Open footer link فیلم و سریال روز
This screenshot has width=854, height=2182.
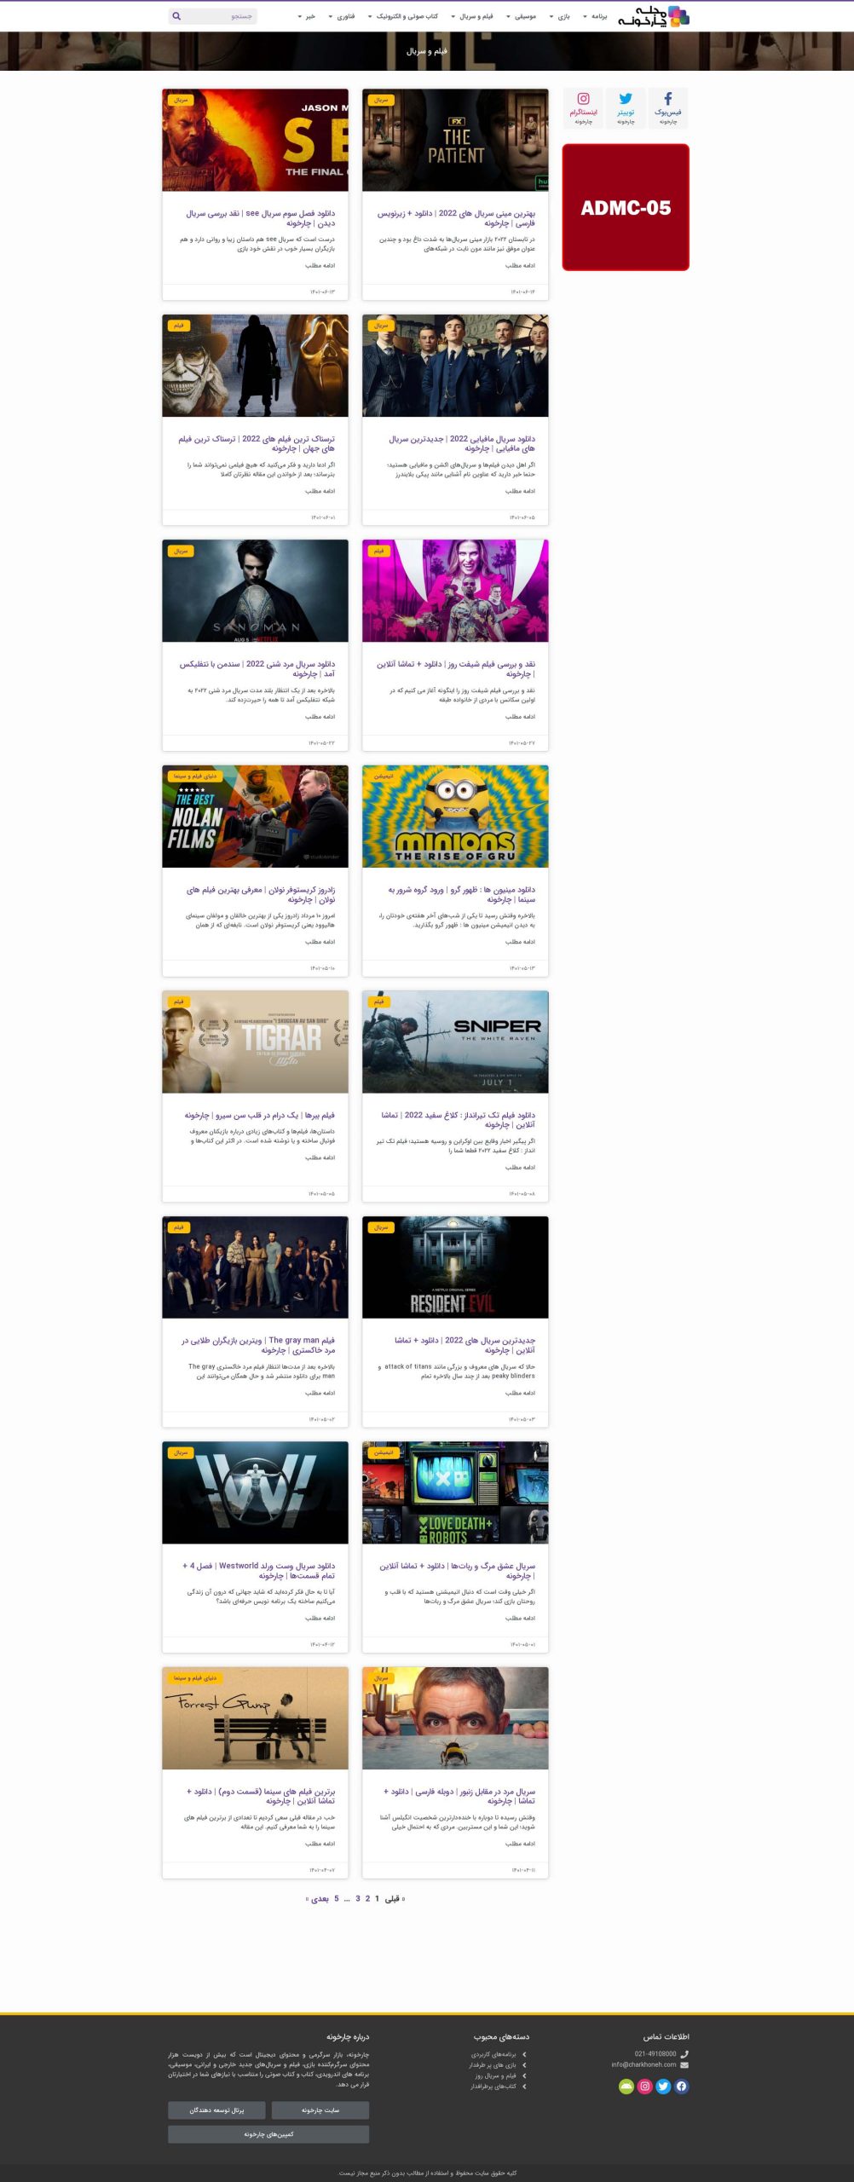tap(496, 2076)
